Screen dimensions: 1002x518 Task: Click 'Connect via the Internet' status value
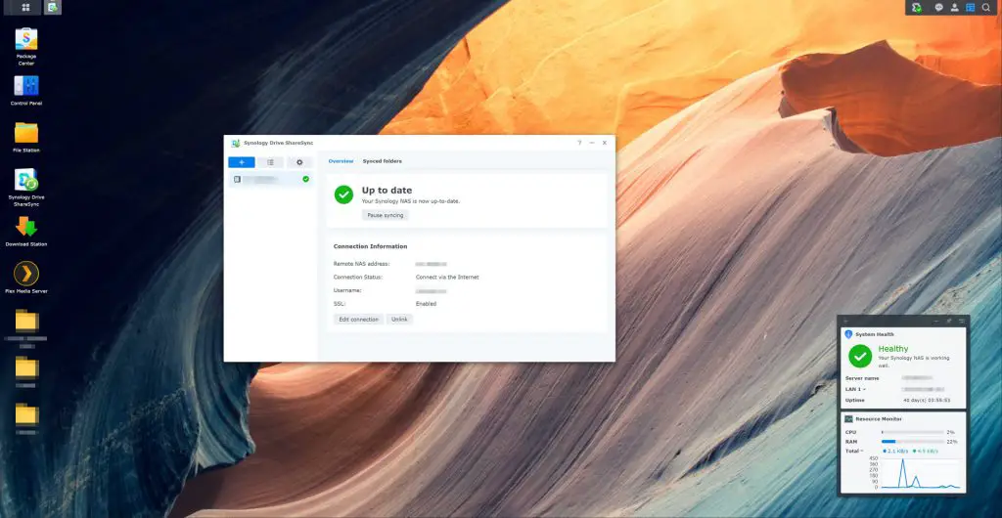click(x=446, y=278)
